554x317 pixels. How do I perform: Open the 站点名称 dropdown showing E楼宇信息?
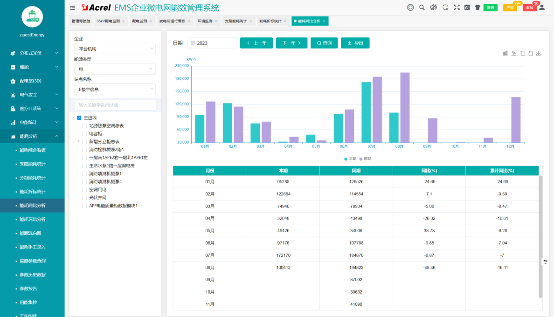point(115,89)
